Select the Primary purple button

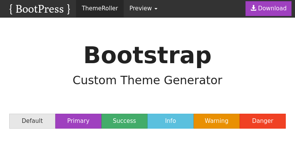coord(78,121)
